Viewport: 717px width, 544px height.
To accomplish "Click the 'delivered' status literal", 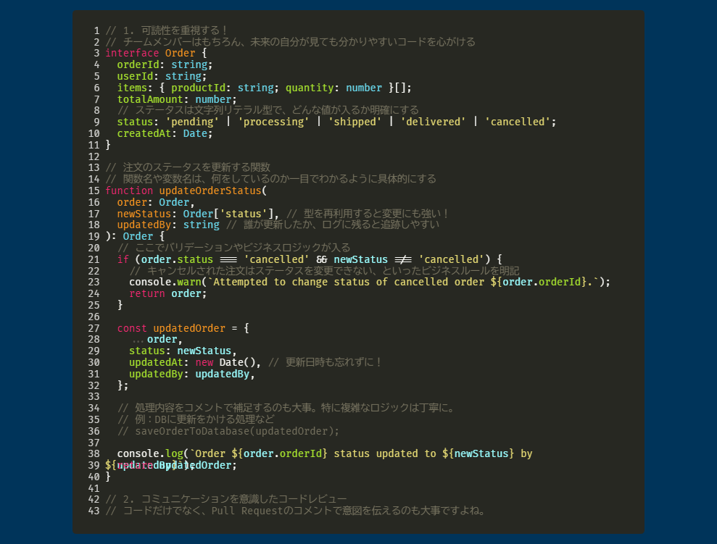I will point(432,122).
